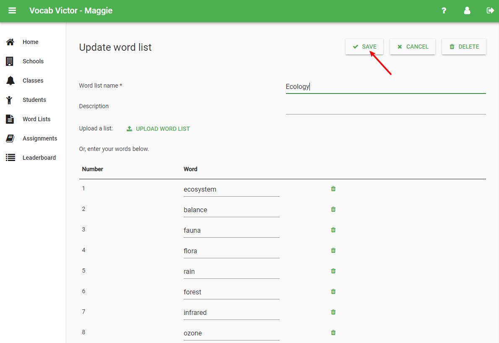Cancel the word list update
499x343 pixels.
coord(413,47)
